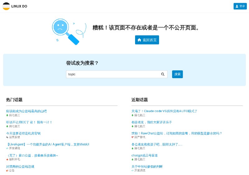The image size is (249, 175).
Task: Open topic 应该能成为公益站最高的山吧
Action: click(x=26, y=111)
